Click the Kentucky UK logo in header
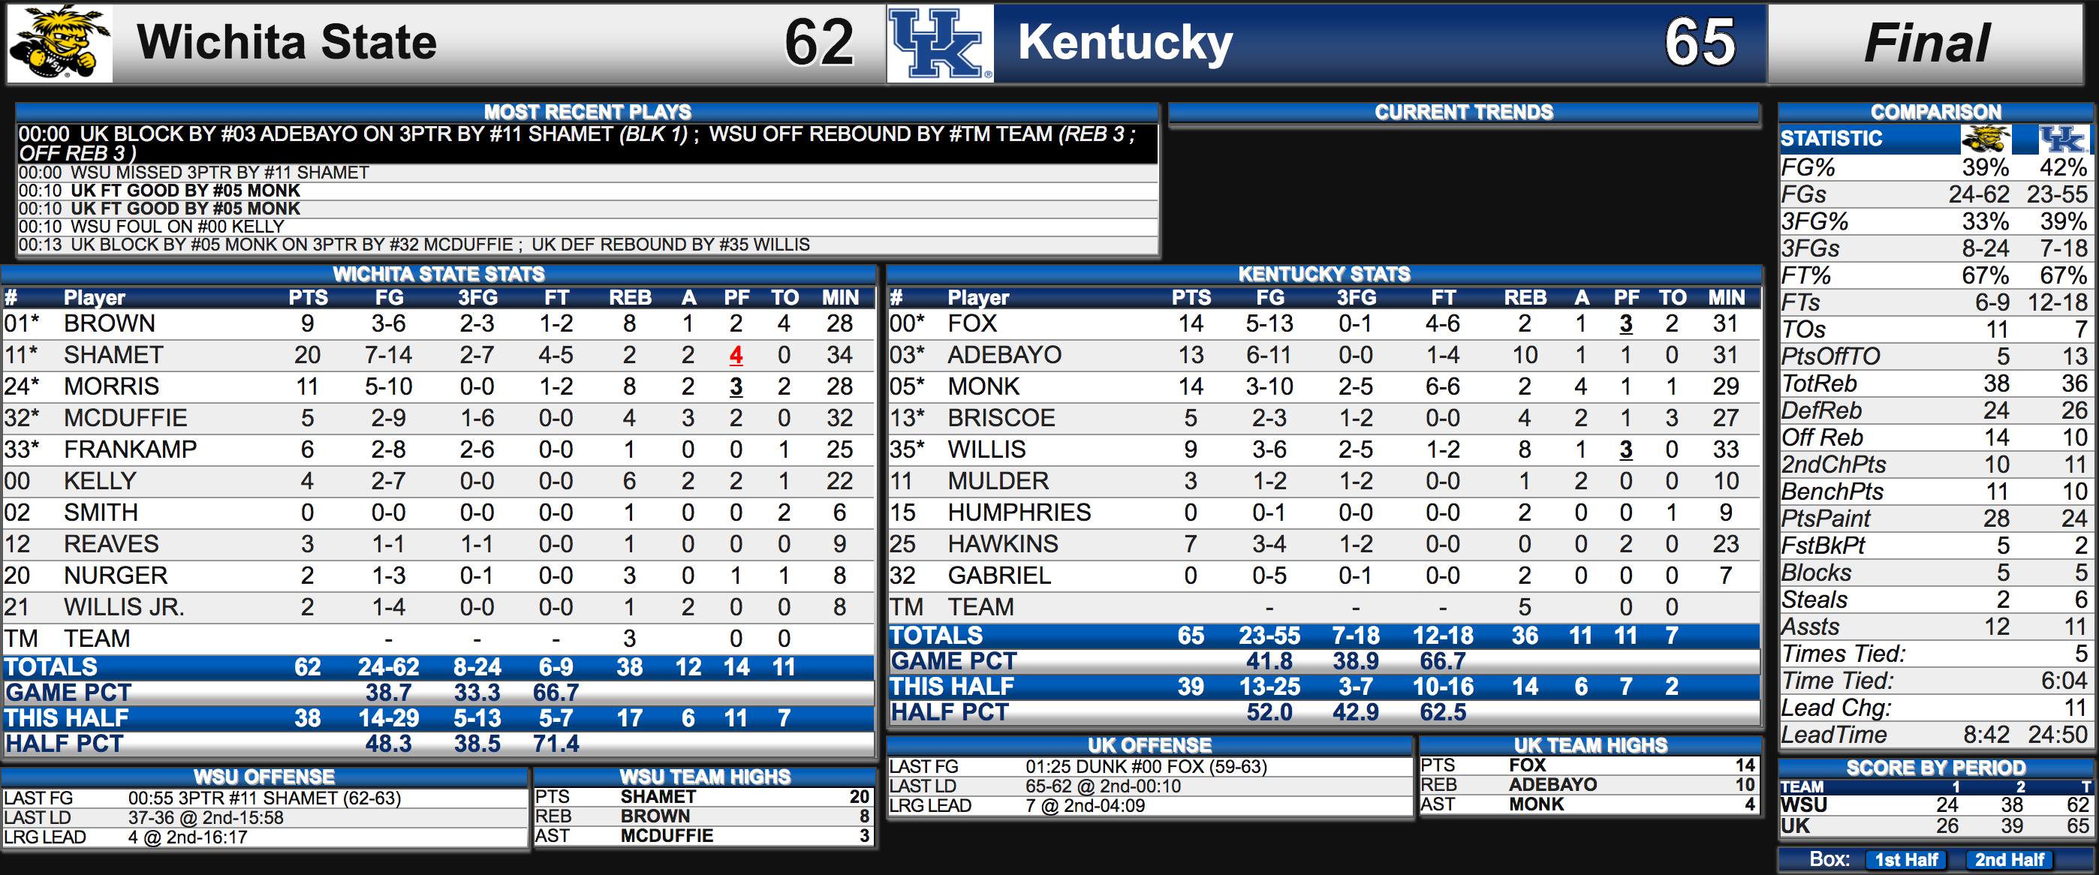Viewport: 2099px width, 875px height. [x=939, y=44]
